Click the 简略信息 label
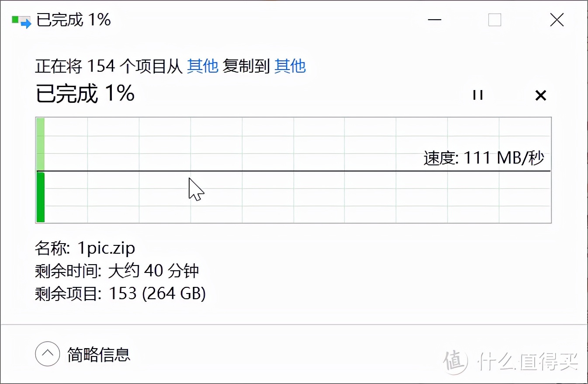Viewport: 588px width, 384px height. [99, 354]
